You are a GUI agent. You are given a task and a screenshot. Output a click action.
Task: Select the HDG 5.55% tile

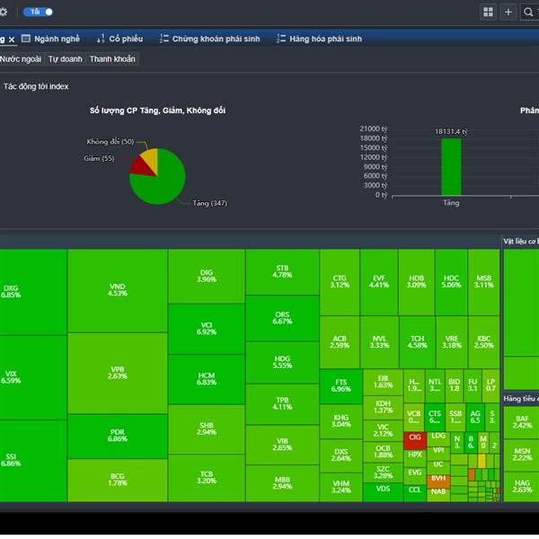pos(282,362)
